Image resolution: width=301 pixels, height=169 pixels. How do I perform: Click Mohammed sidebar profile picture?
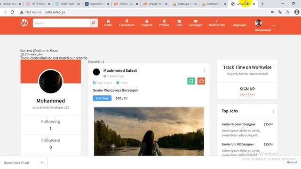(x=51, y=81)
